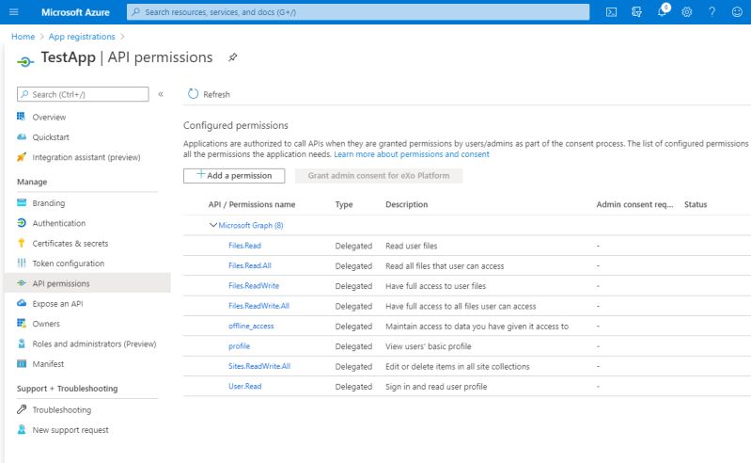Image resolution: width=751 pixels, height=463 pixels.
Task: Open the Files.ReadWrite permission
Action: [x=254, y=286]
